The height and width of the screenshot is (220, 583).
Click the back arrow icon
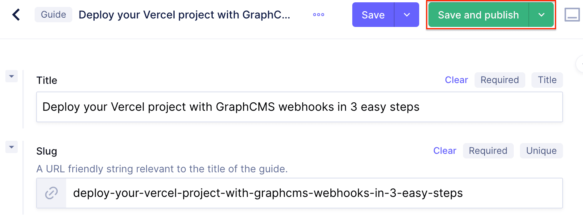pos(16,15)
